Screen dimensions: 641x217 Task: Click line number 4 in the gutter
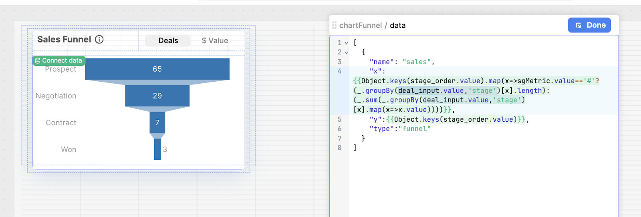coord(339,71)
